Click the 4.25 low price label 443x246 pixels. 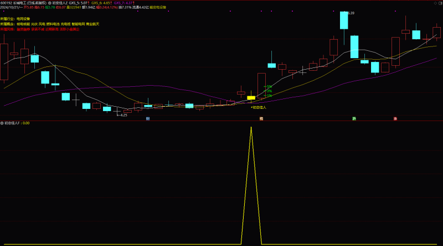click(123, 115)
